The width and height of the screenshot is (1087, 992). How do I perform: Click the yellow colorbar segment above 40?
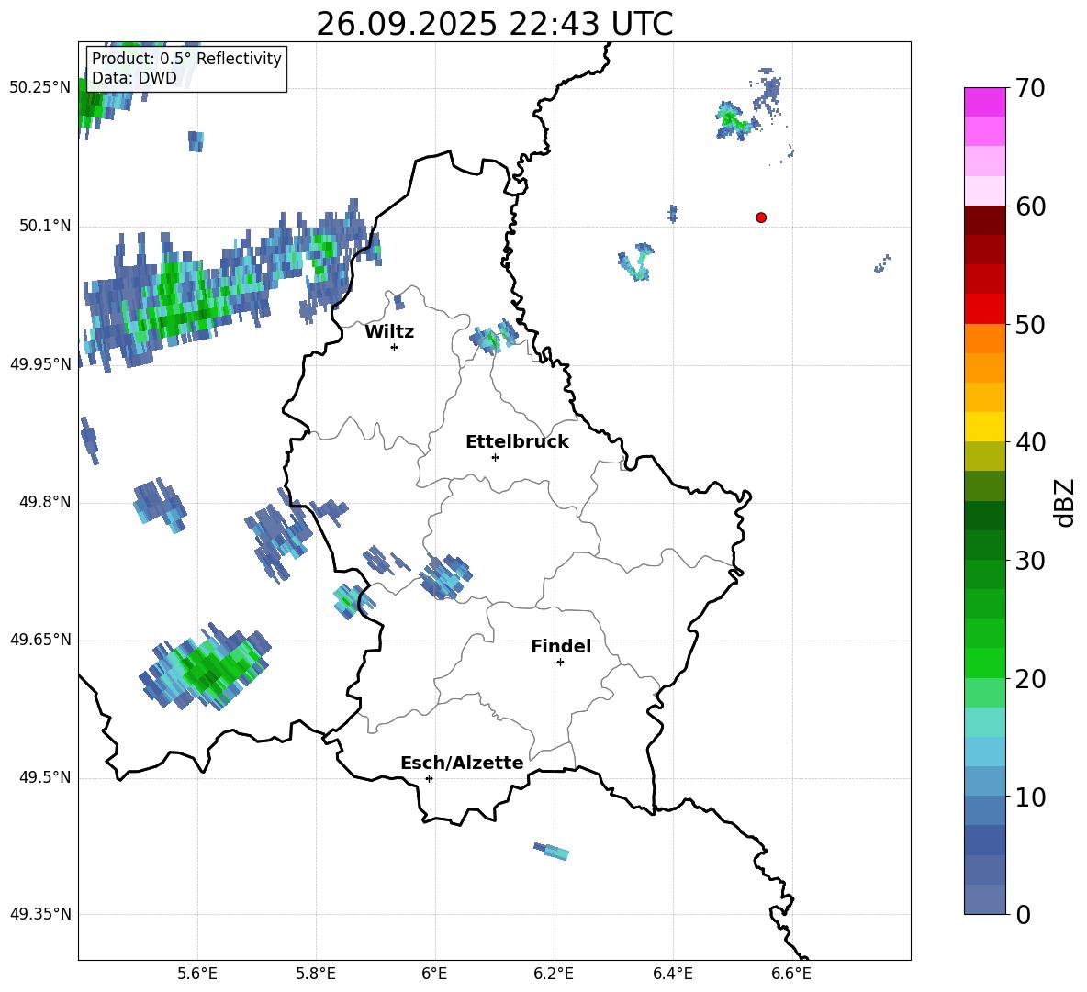[x=984, y=427]
